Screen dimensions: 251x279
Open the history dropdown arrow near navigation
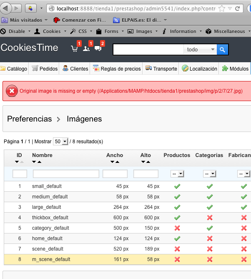point(42,8)
